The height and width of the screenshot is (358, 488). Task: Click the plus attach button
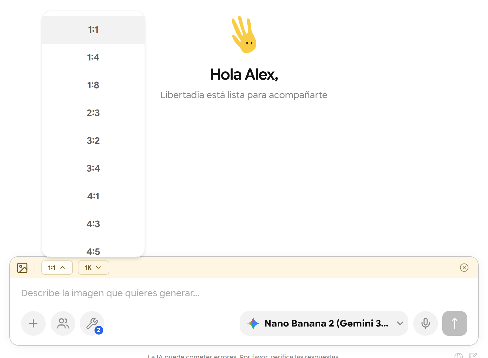point(33,323)
